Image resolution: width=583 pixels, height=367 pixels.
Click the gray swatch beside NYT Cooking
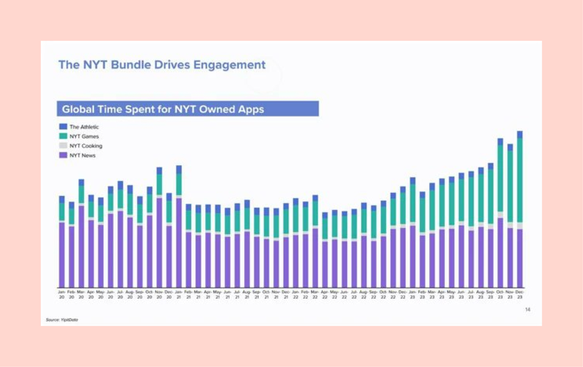pyautogui.click(x=64, y=145)
